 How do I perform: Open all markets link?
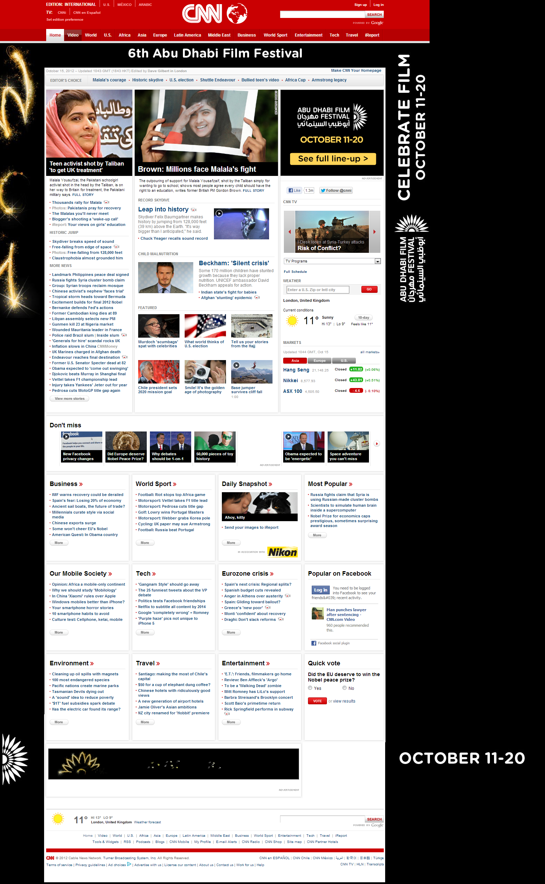[370, 352]
